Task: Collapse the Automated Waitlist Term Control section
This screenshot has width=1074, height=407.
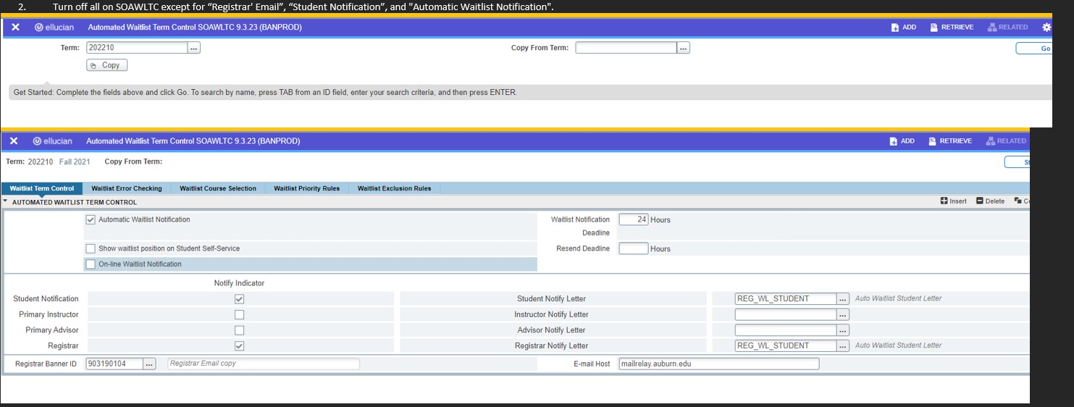Action: point(7,202)
